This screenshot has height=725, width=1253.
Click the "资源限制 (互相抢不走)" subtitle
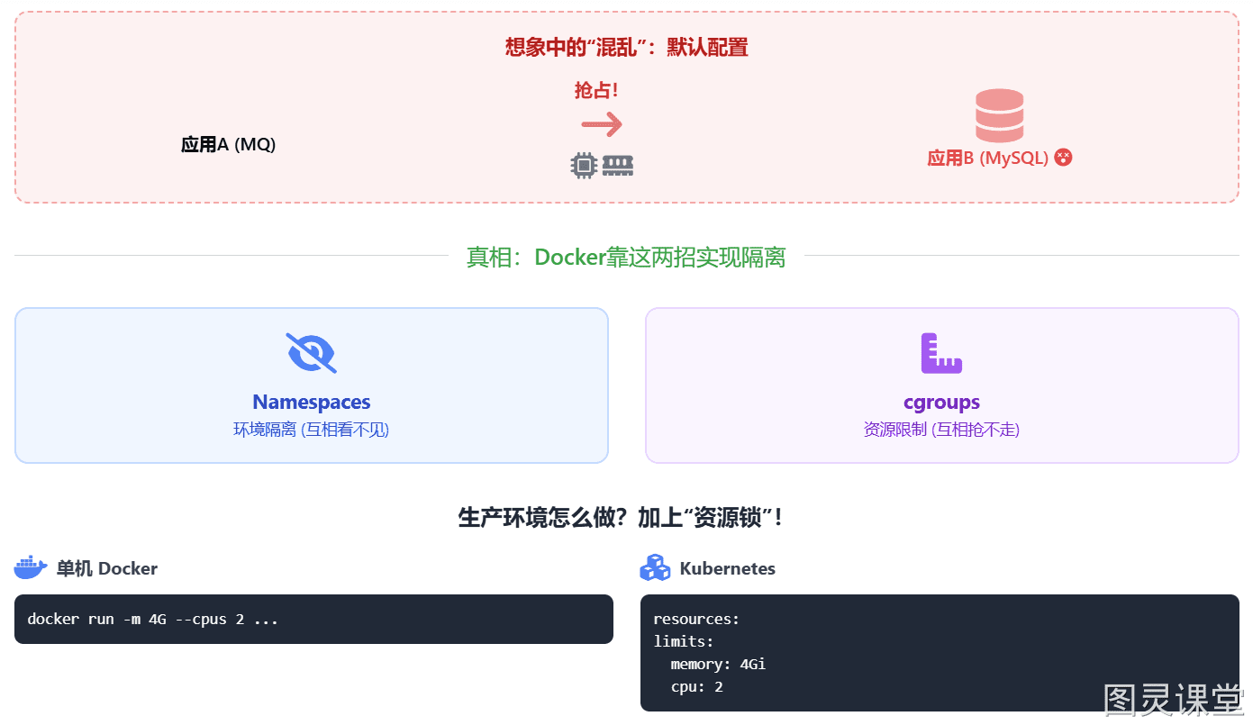[x=941, y=430]
